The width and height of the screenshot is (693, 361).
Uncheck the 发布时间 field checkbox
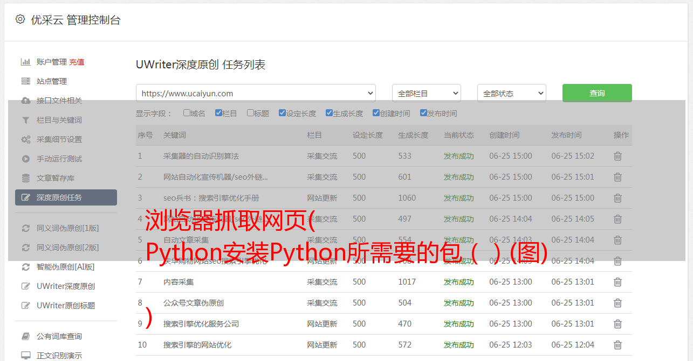click(x=423, y=113)
